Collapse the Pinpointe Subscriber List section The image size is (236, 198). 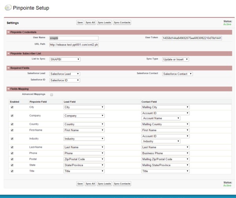[8, 53]
